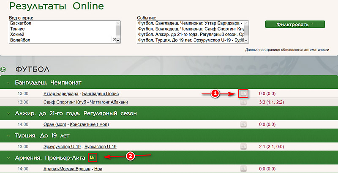Click the football icon next to ФУТБОЛ
This screenshot has width=338, height=173.
(x=4, y=69)
